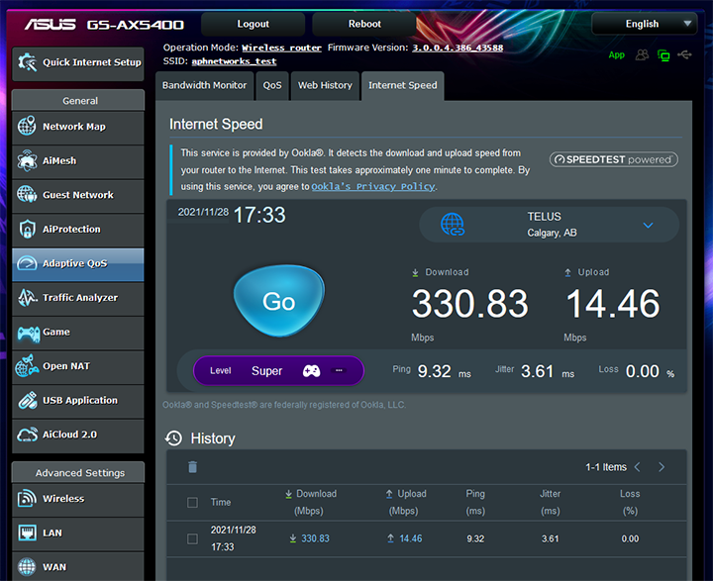Open Ookla's Privacy Policy link
The height and width of the screenshot is (581, 713).
coord(373,186)
